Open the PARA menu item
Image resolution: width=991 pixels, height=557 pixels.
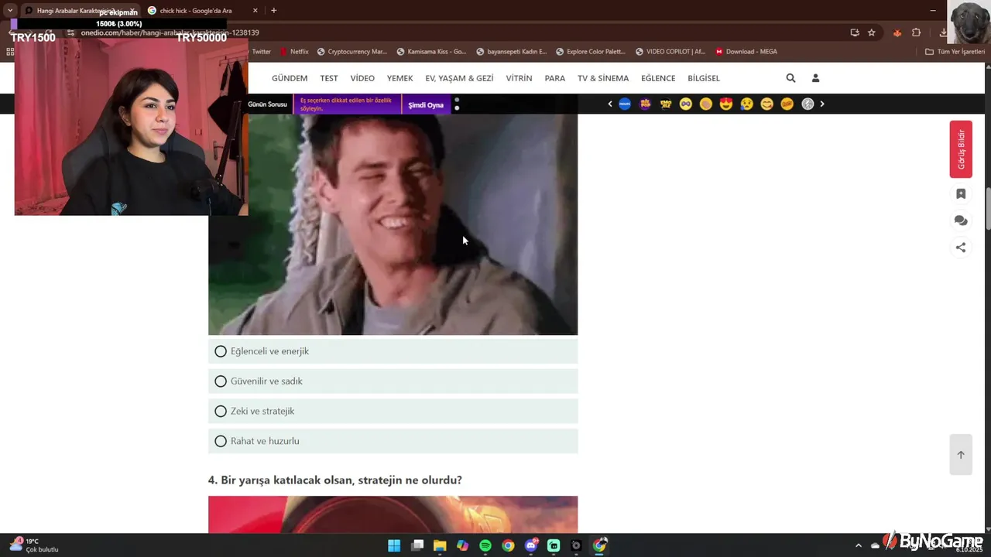[x=555, y=78]
